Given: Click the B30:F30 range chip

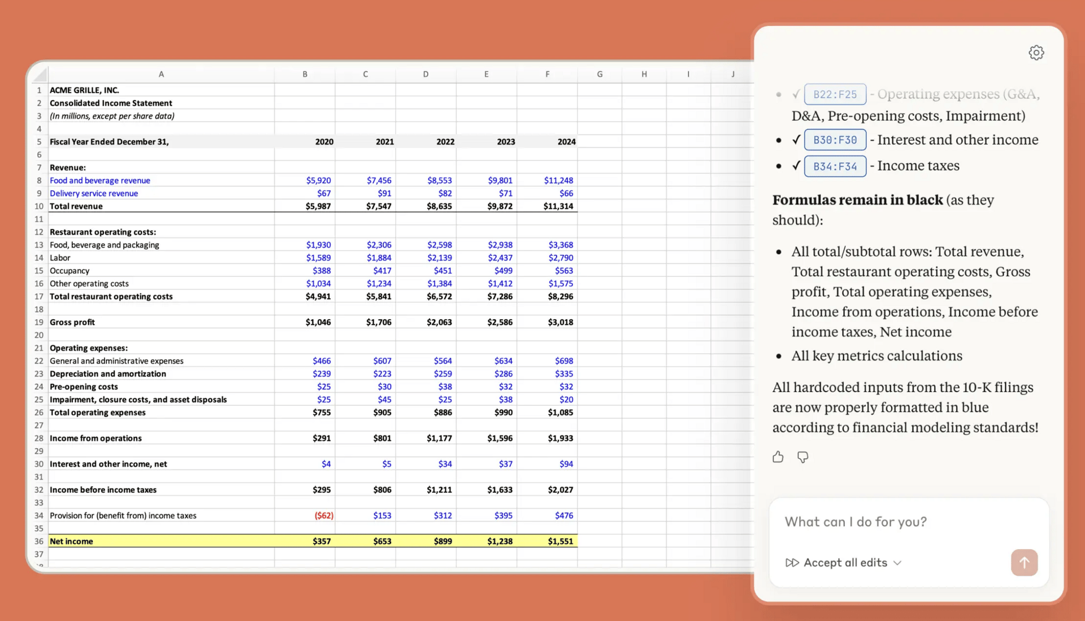Looking at the screenshot, I should point(835,140).
